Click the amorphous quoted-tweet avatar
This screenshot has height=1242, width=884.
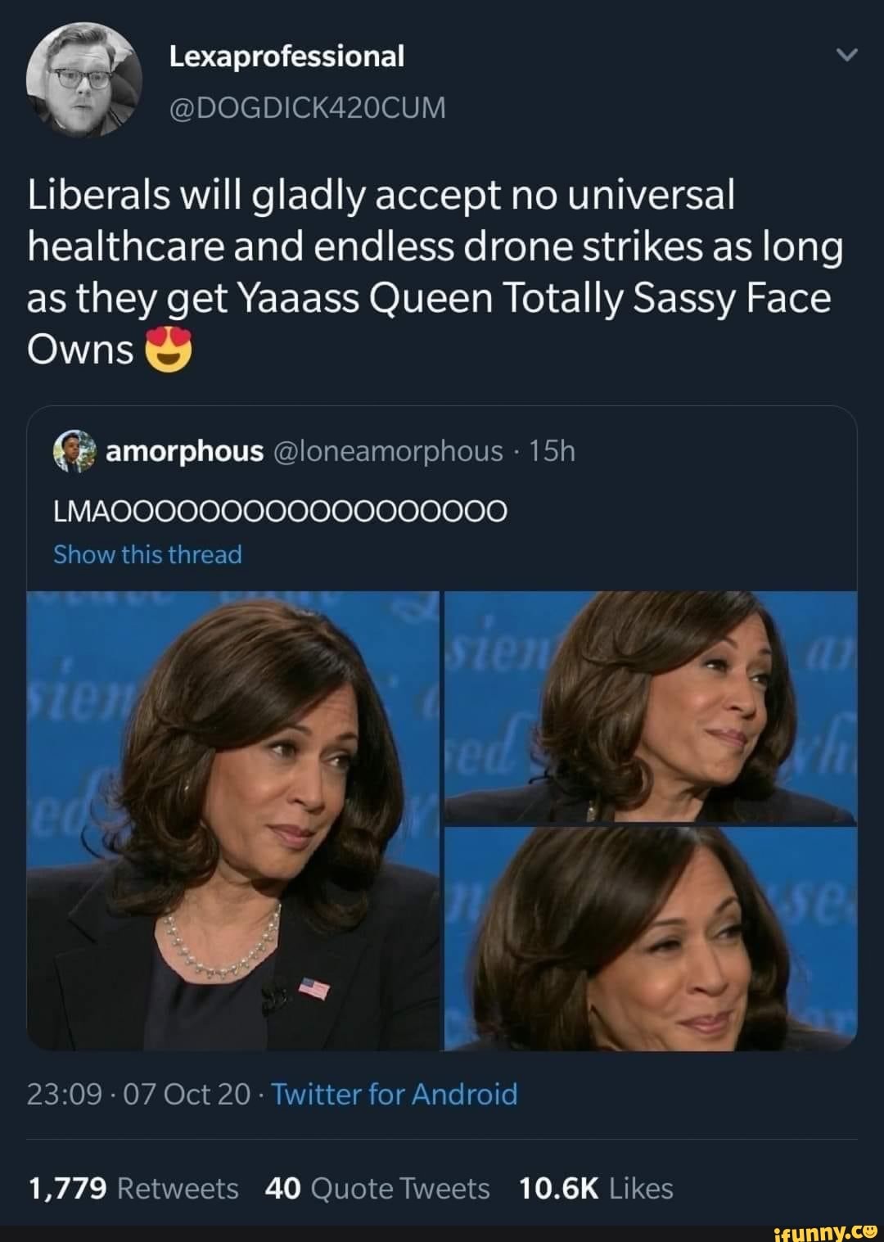coord(75,451)
